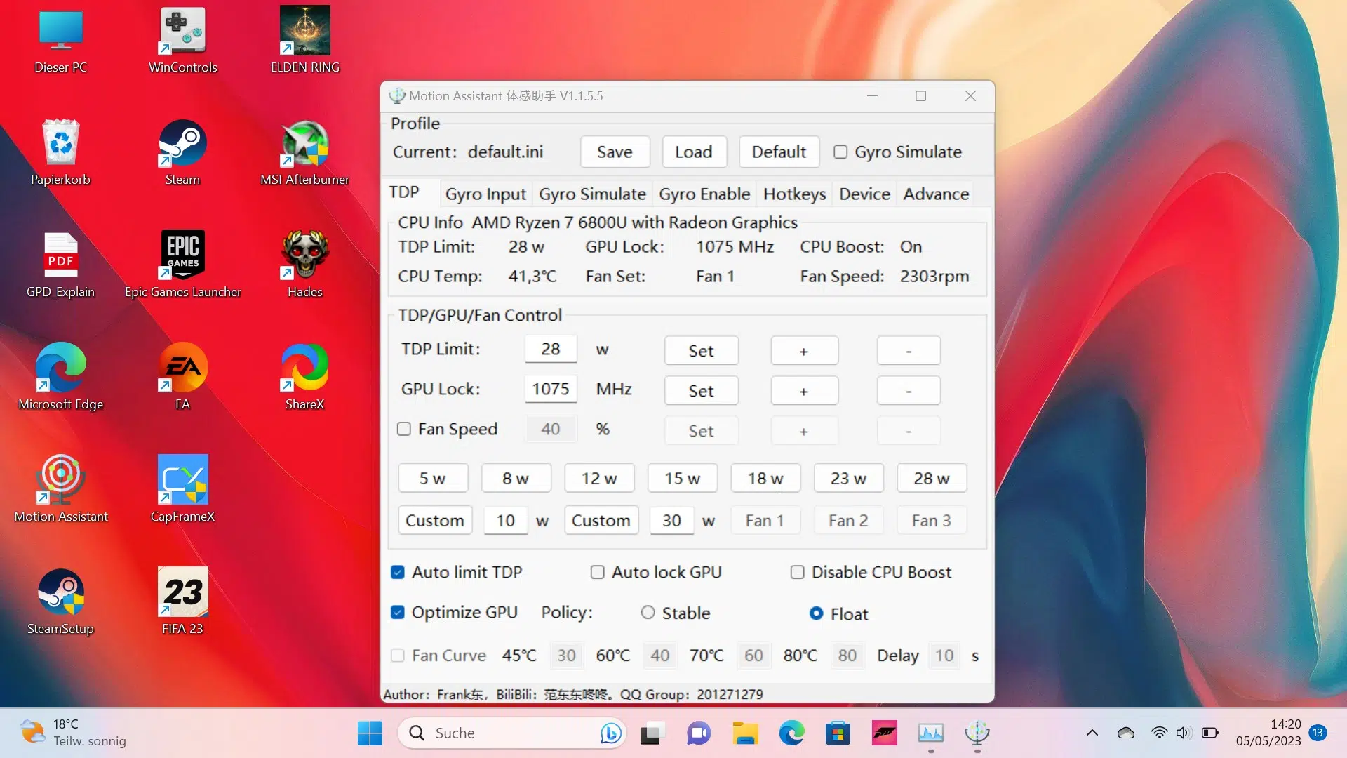Click the Custom 10 w button
The width and height of the screenshot is (1347, 758).
point(435,520)
